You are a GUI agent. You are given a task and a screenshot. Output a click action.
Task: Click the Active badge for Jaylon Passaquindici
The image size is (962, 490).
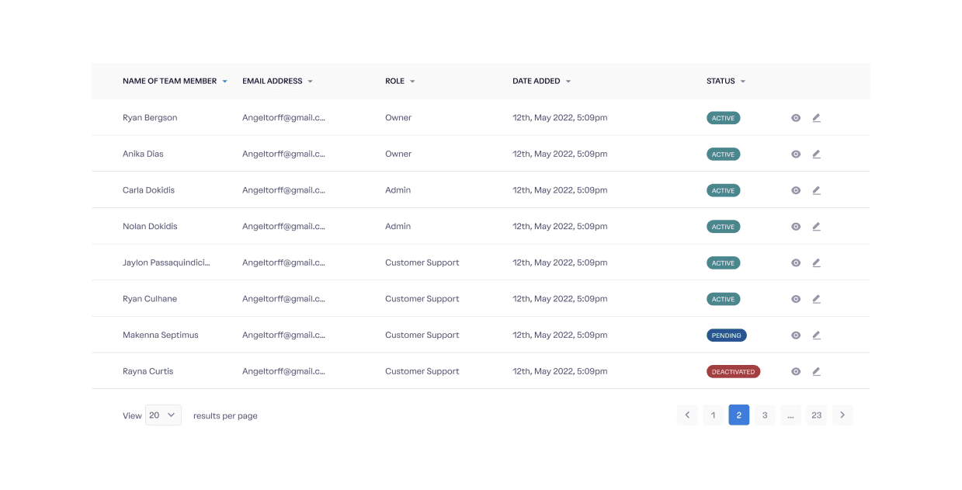pos(724,263)
